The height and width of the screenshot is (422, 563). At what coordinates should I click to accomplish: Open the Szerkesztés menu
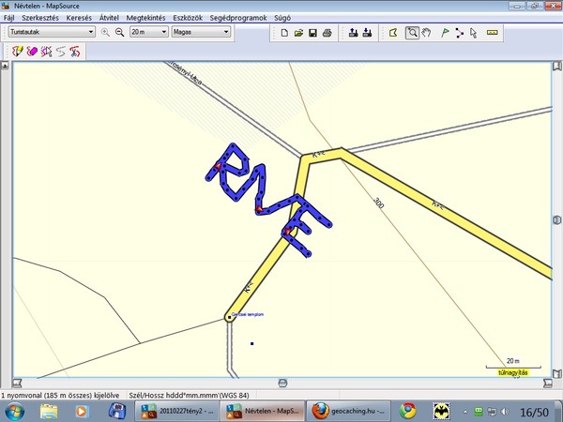tap(42, 18)
